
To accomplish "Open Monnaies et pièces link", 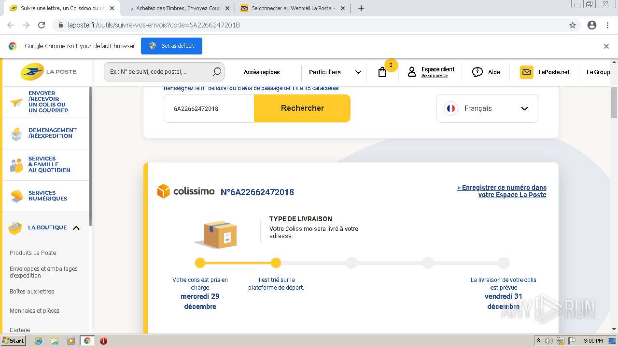I will click(x=34, y=311).
